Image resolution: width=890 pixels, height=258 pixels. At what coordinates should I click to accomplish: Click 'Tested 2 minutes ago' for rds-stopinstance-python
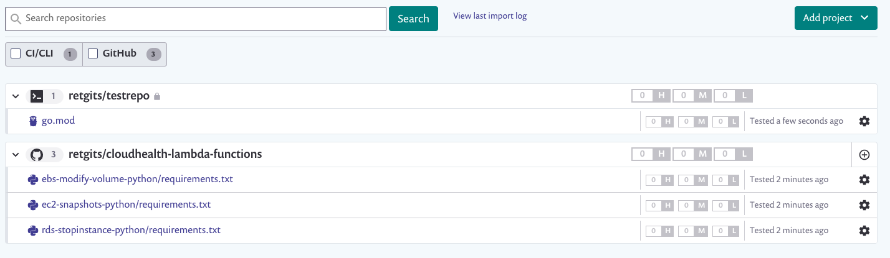point(789,230)
